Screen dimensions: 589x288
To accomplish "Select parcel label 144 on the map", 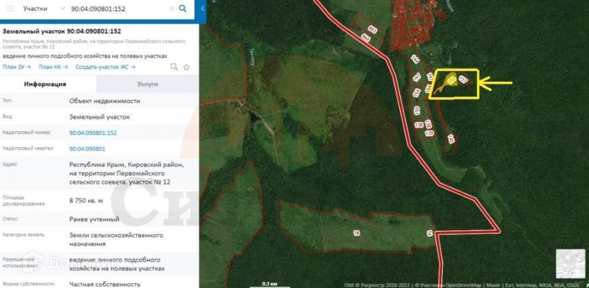I will (415, 59).
